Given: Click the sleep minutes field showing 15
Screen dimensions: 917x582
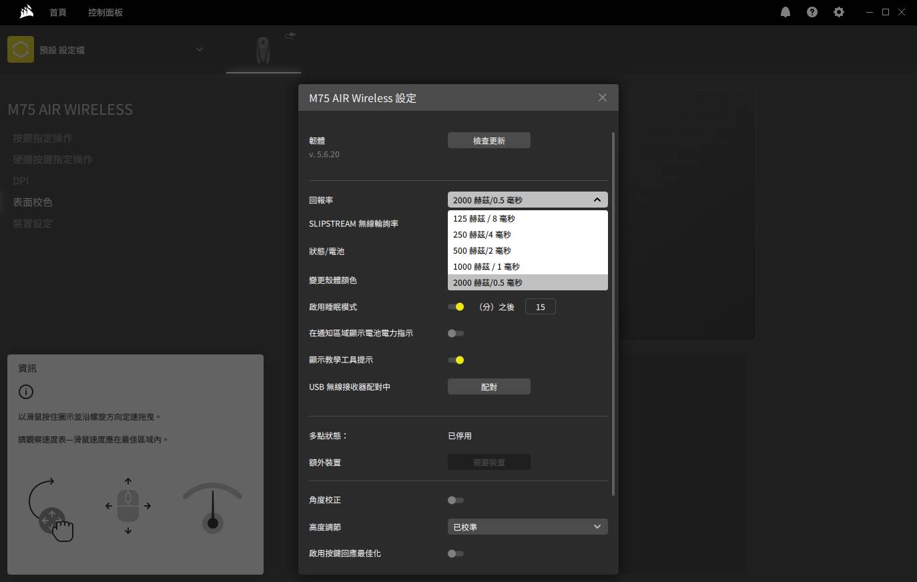Looking at the screenshot, I should coord(541,307).
